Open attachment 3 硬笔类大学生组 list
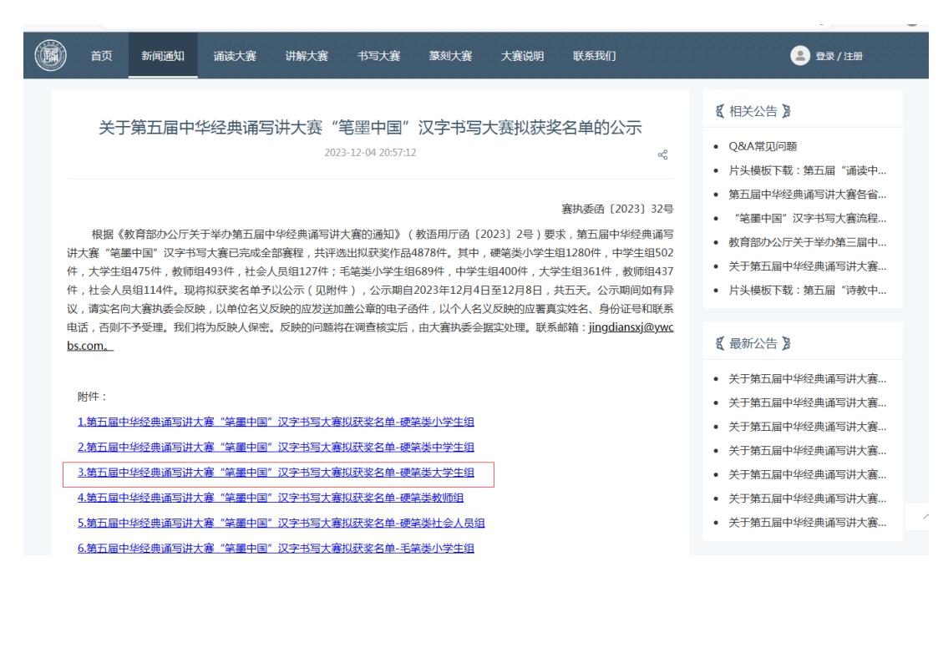 [x=276, y=473]
